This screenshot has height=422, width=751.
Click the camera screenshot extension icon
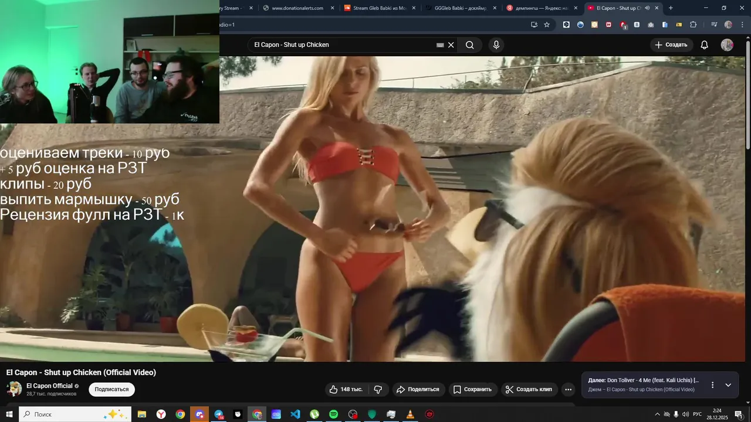pos(651,25)
